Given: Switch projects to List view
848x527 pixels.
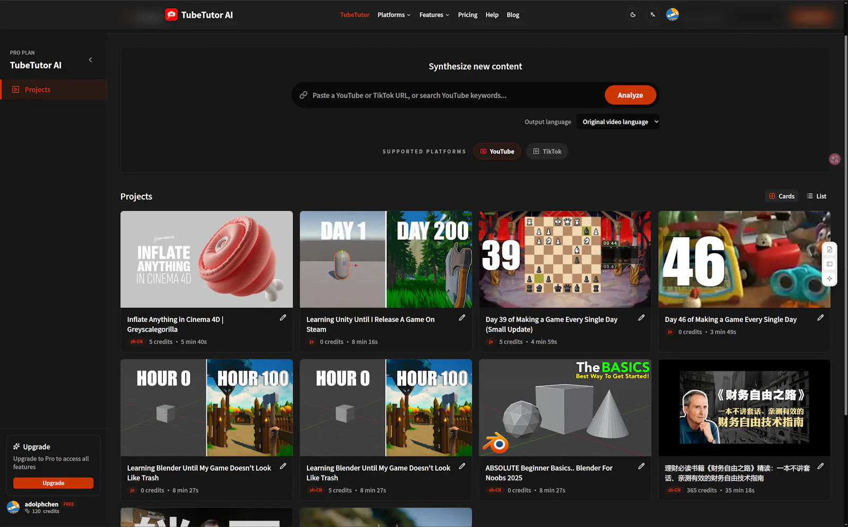Looking at the screenshot, I should coord(816,196).
